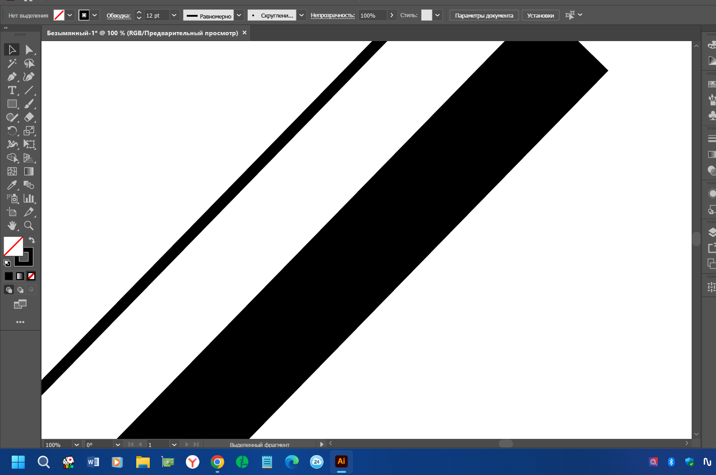Click the Параметры документа button
The height and width of the screenshot is (475, 716).
pyautogui.click(x=484, y=15)
